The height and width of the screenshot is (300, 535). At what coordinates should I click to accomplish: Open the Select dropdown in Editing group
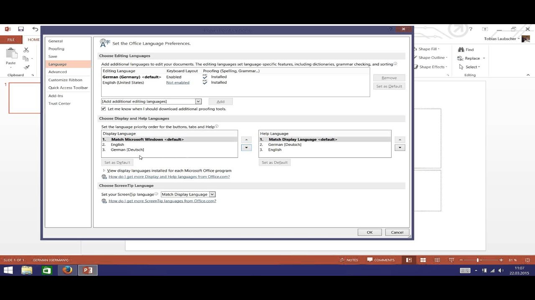click(469, 67)
